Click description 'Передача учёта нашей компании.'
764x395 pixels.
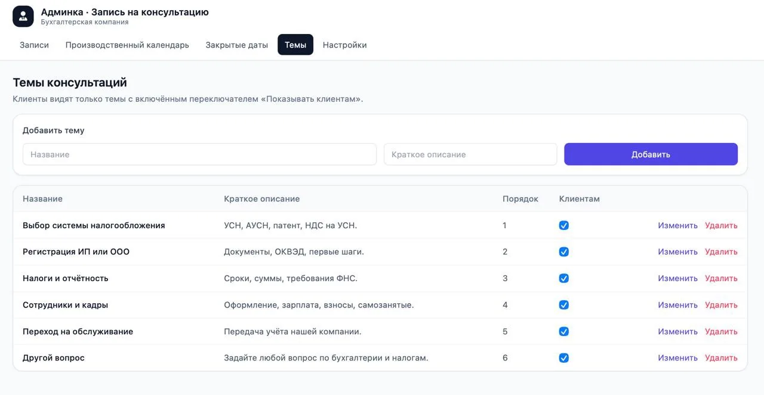coord(292,331)
